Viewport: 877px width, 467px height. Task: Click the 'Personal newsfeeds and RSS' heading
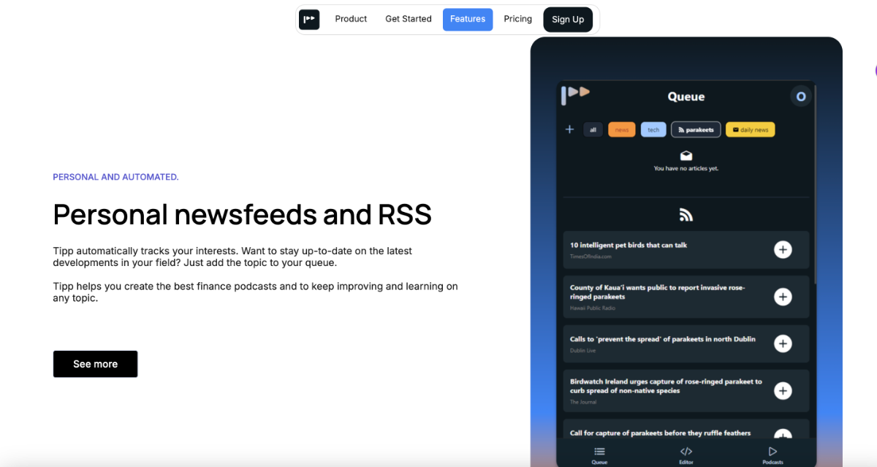pos(243,215)
